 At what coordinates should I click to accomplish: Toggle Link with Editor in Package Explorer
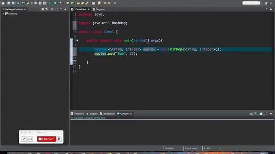[47, 9]
